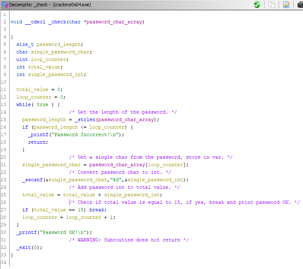Click line number 27 in the gutter

click(x=3, y=210)
